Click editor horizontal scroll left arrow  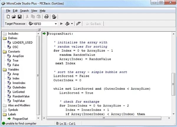click(x=44, y=118)
